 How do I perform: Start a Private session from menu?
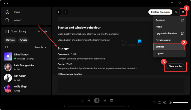[x=169, y=40]
